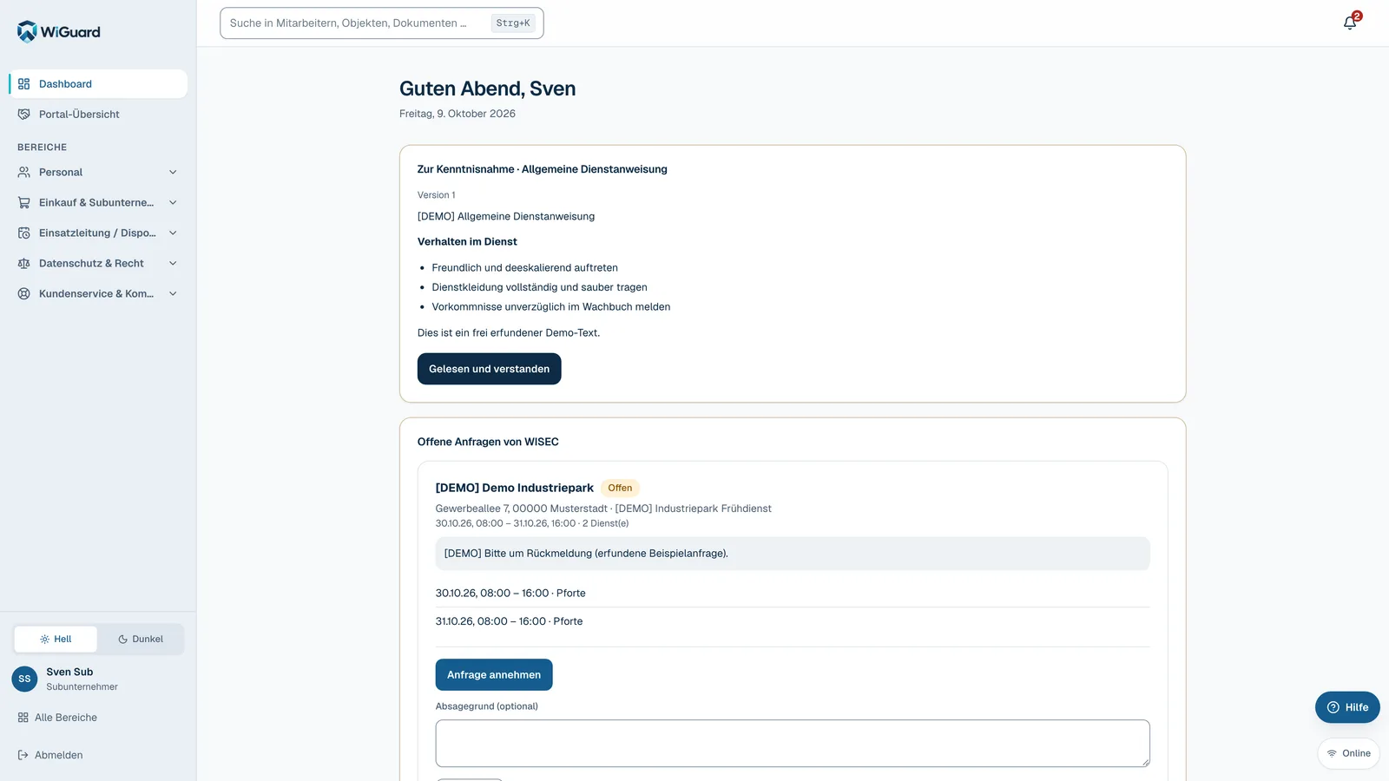The width and height of the screenshot is (1389, 781).
Task: Expand Datenschutz & Recht chevron
Action: tap(173, 264)
